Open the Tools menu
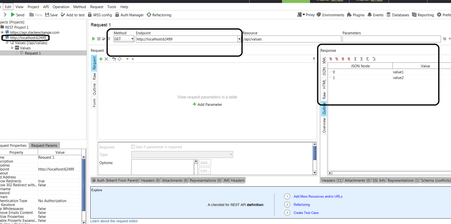The height and width of the screenshot is (224, 451). tap(112, 7)
